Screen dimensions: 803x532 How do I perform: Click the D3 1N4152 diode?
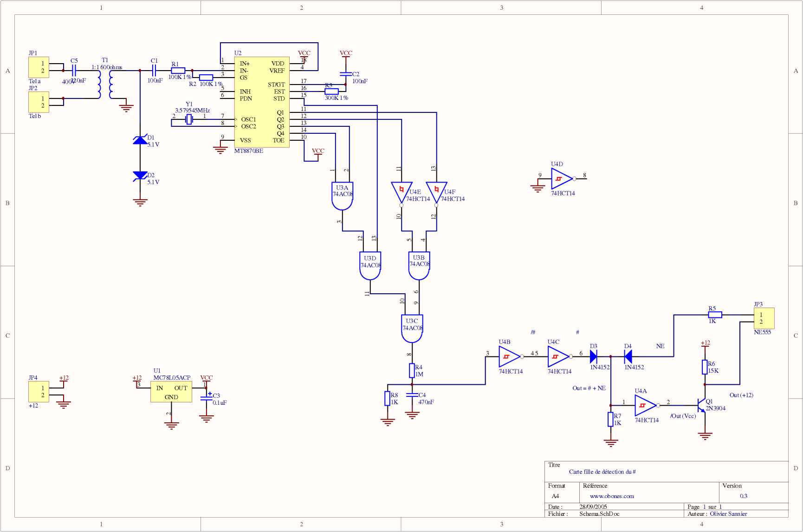(x=593, y=356)
